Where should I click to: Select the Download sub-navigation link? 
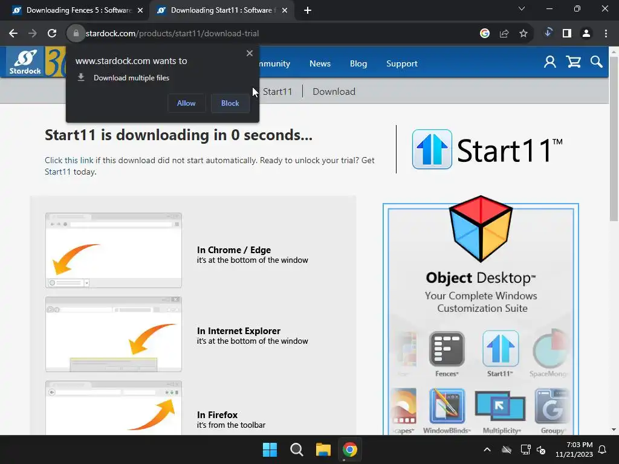point(334,92)
